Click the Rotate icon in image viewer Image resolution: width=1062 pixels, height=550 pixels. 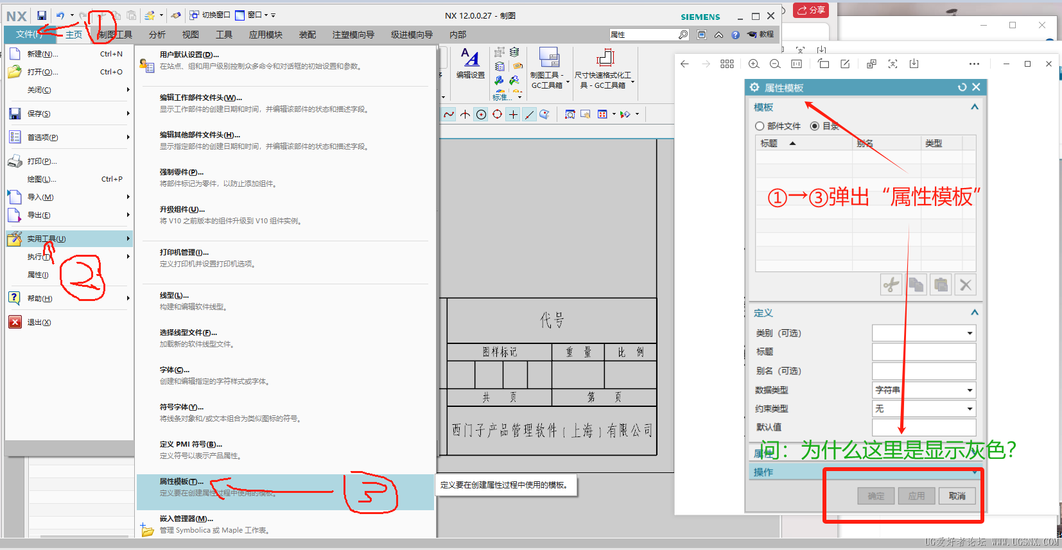point(824,64)
